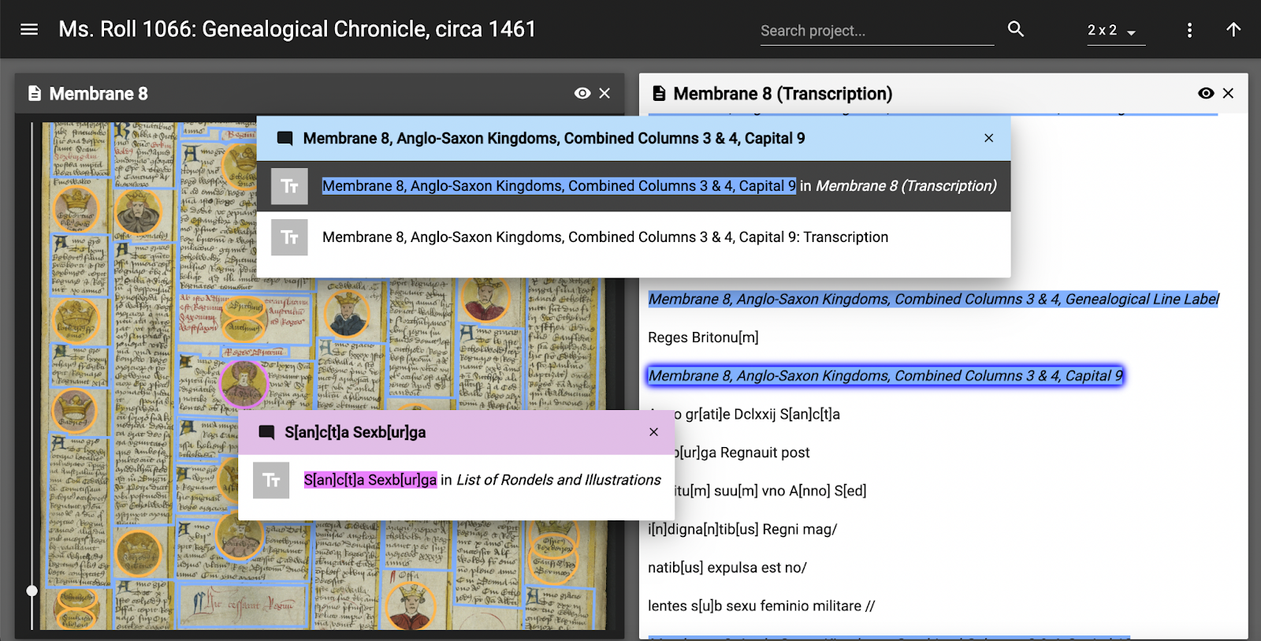Viewport: 1261px width, 641px height.
Task: Click 'Genealogical Line Label' highlighted transcription link
Action: 934,299
